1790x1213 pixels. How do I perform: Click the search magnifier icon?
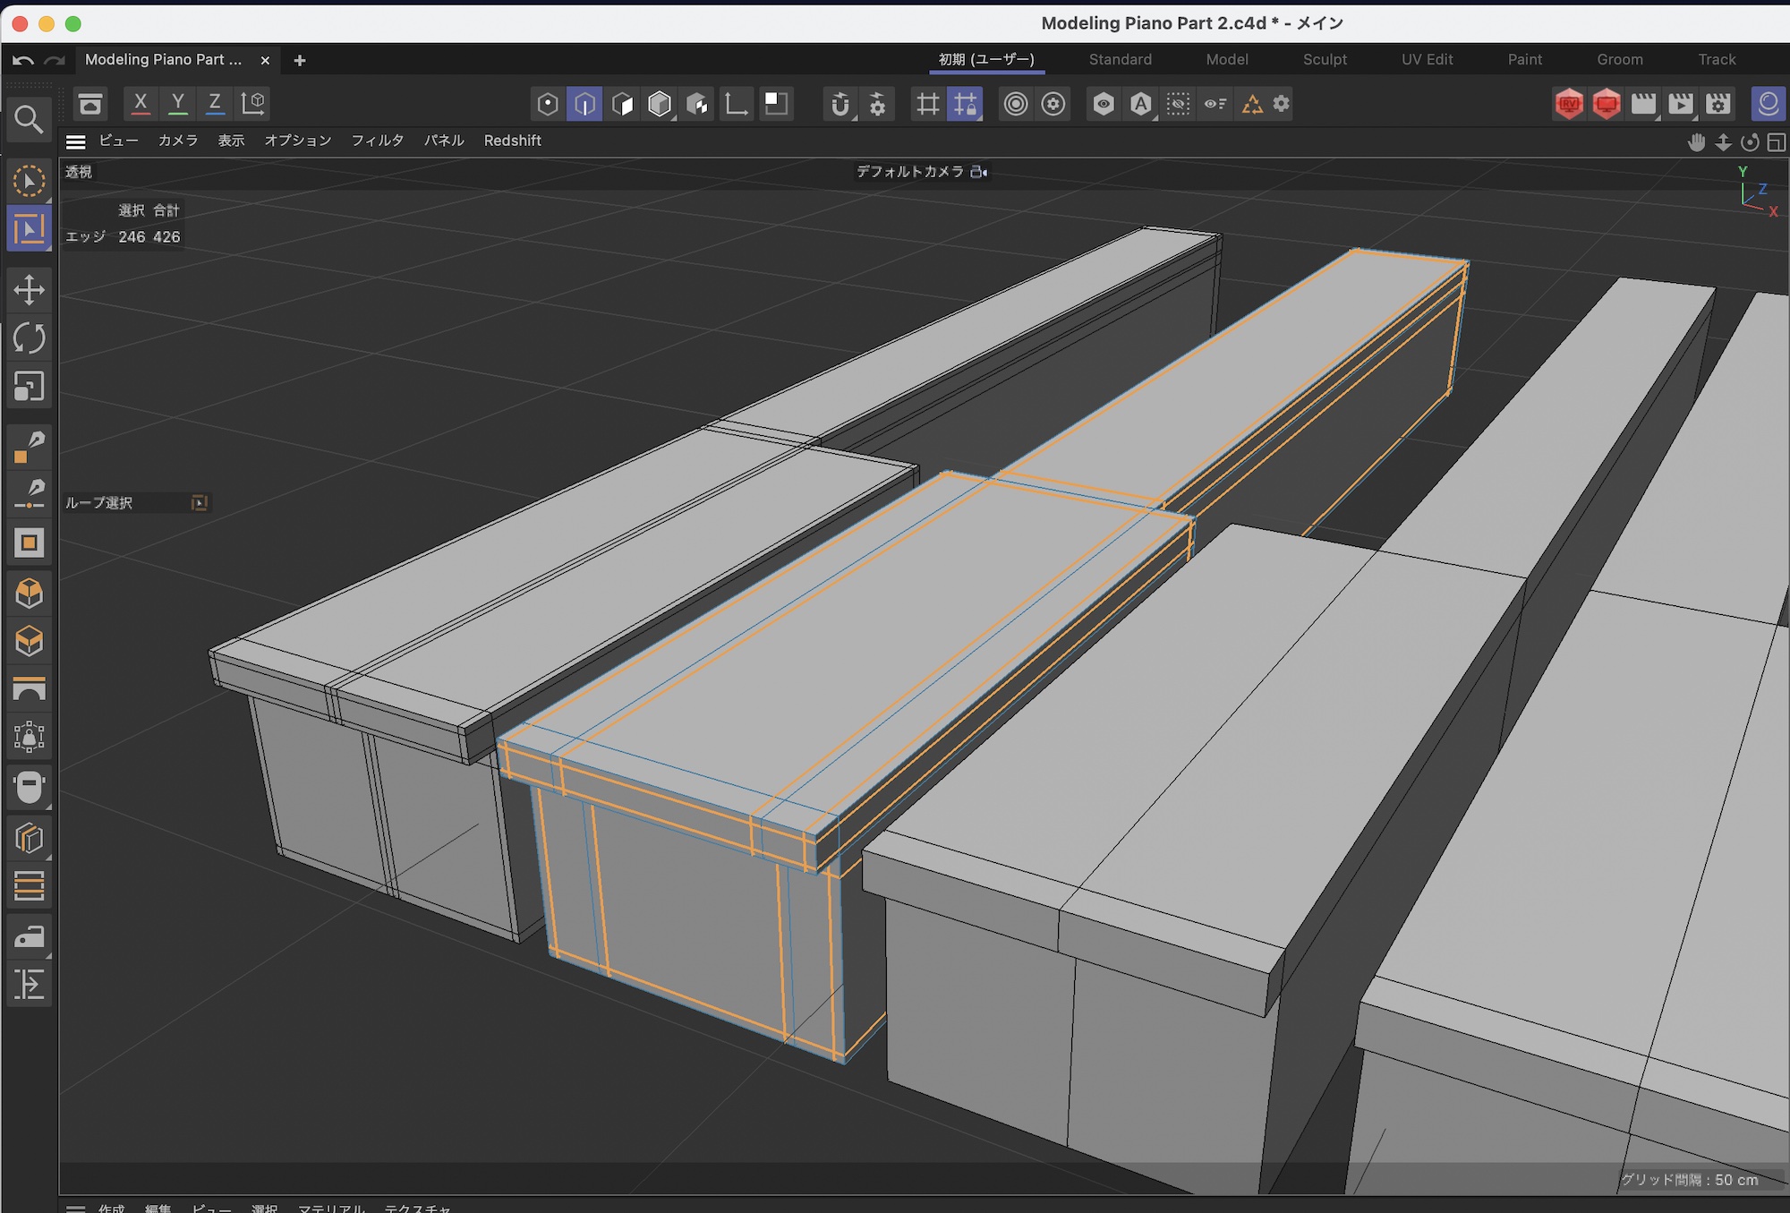[x=29, y=119]
